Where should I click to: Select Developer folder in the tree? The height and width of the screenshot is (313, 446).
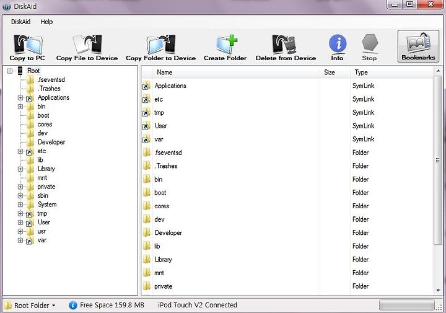point(51,142)
